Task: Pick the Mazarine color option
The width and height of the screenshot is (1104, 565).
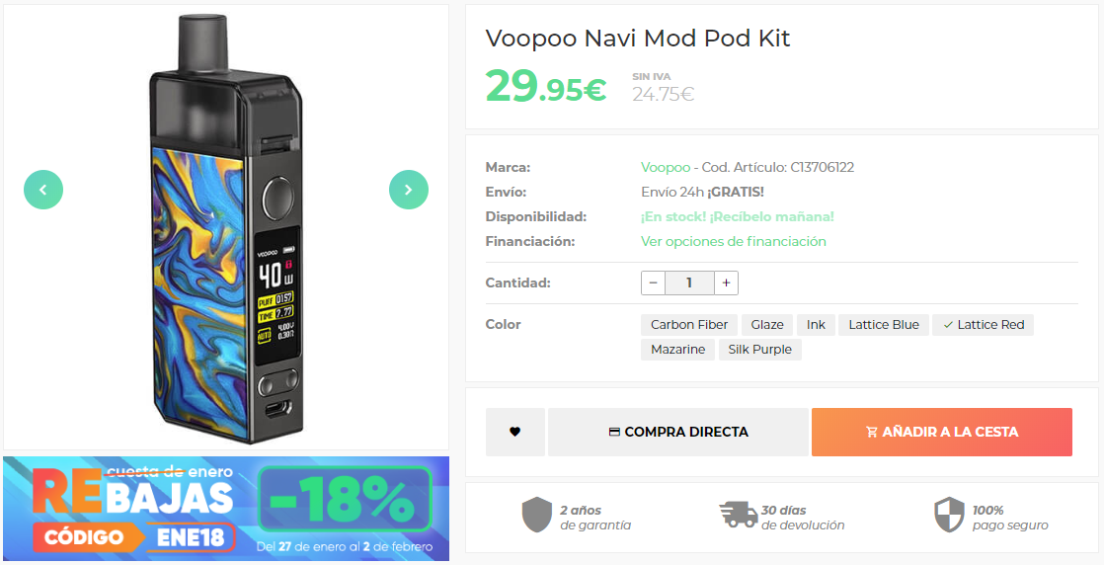Action: click(x=677, y=350)
